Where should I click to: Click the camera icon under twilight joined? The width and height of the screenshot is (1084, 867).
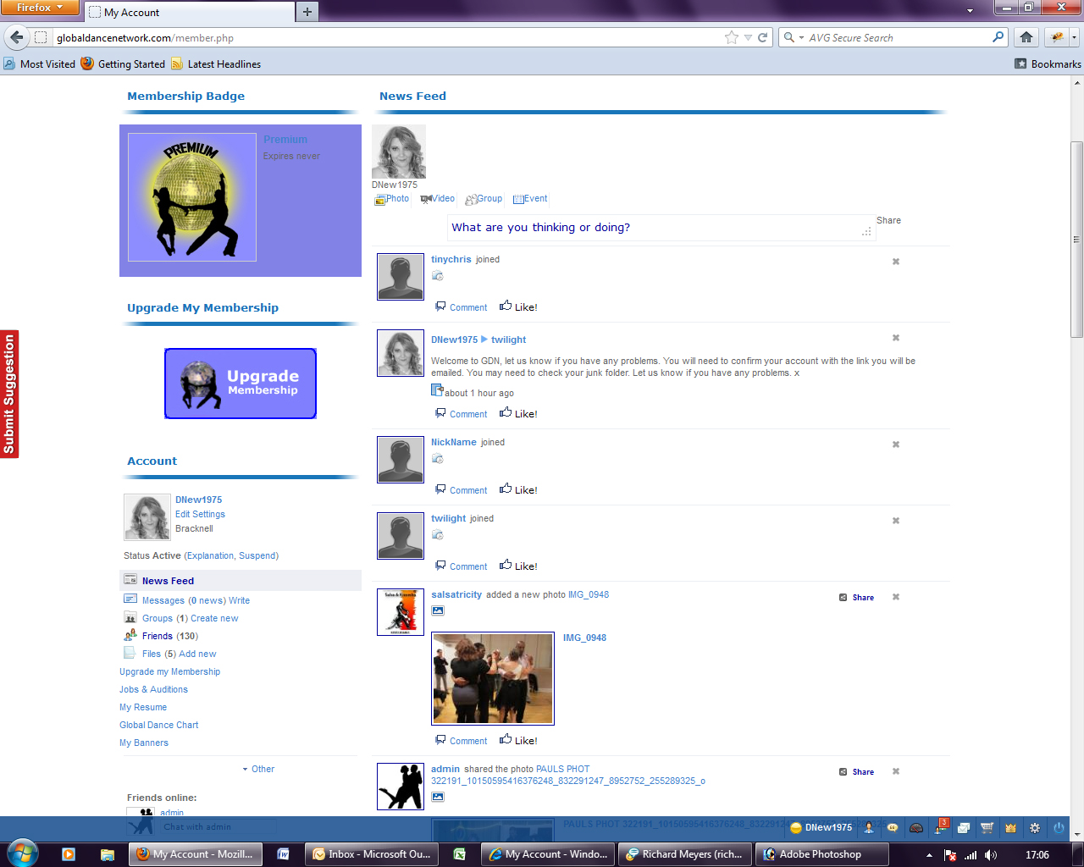[x=438, y=535]
